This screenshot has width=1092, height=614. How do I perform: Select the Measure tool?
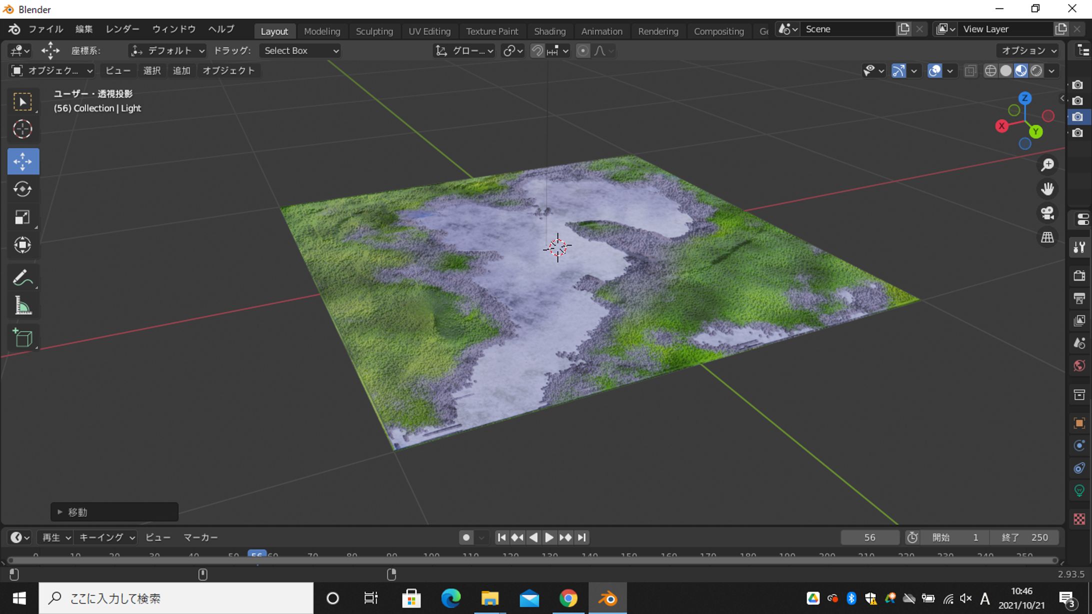(x=22, y=306)
